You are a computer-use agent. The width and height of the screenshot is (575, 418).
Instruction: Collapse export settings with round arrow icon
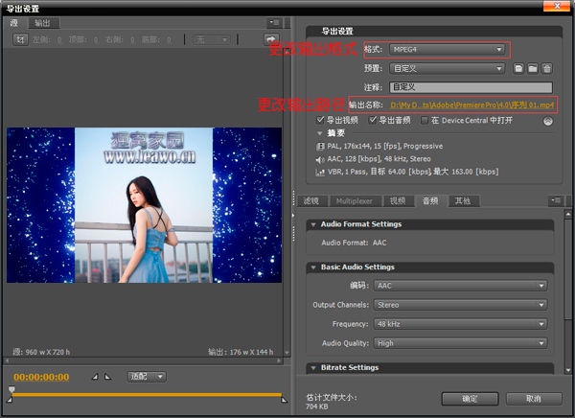click(x=548, y=121)
